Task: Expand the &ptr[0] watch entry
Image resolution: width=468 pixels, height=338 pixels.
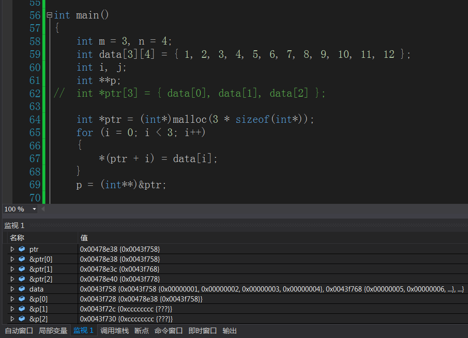Action: [12, 259]
